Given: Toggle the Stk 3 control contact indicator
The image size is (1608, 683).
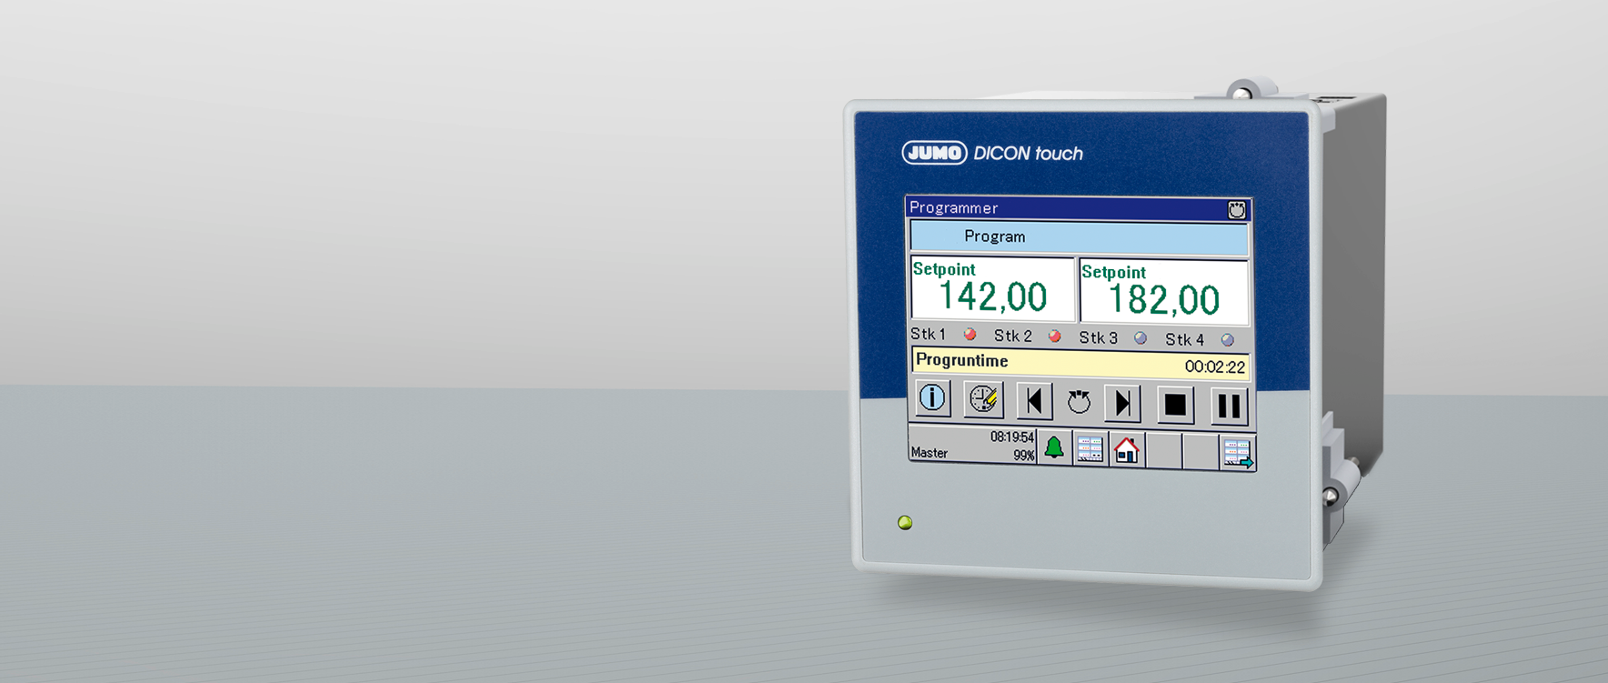Looking at the screenshot, I should point(1141,338).
